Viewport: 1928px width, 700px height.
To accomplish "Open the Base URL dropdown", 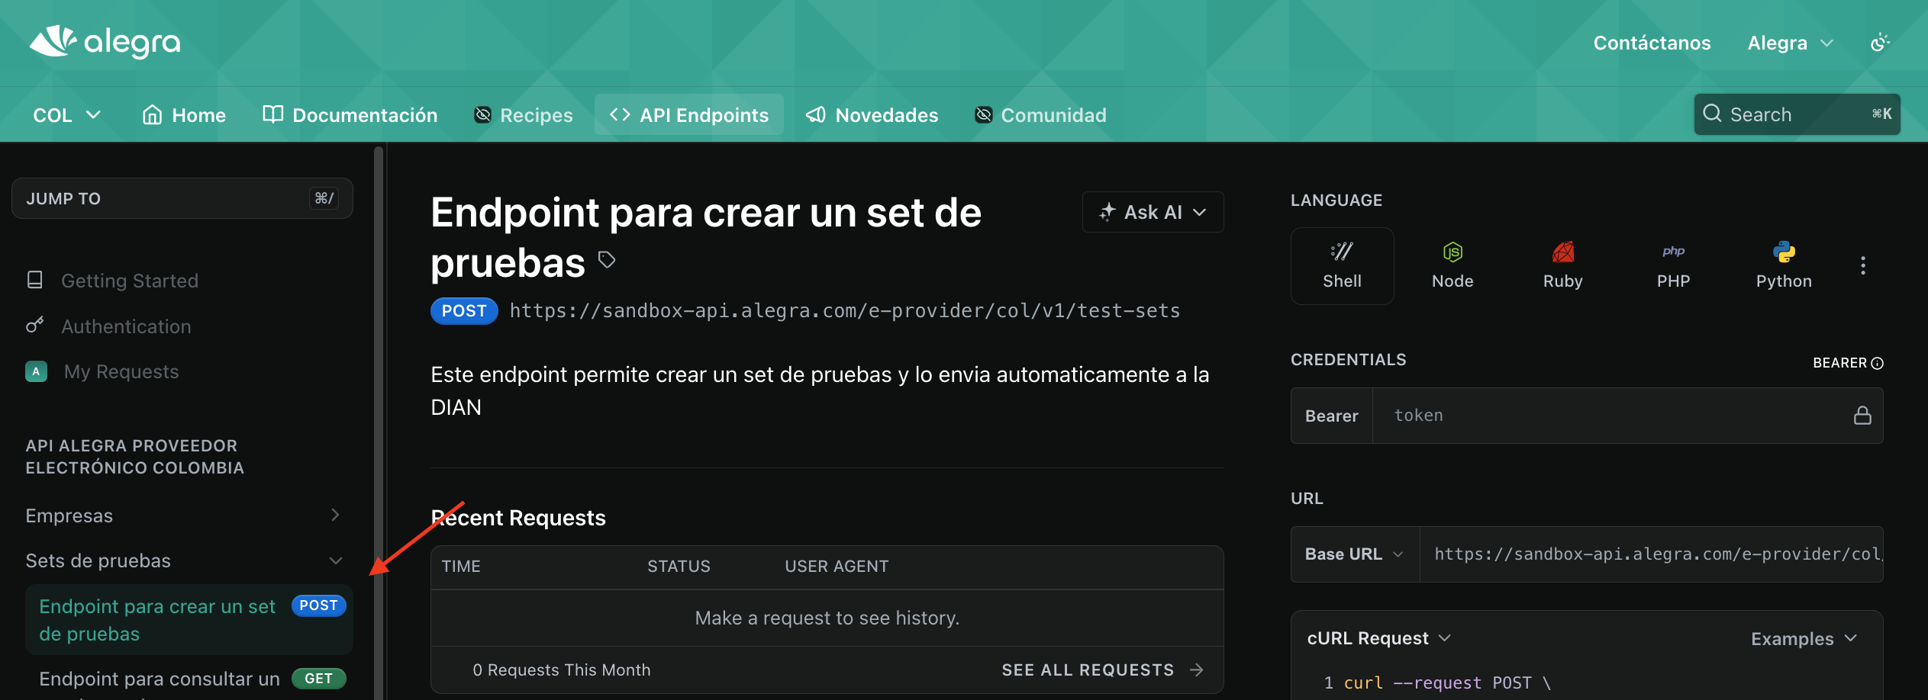I will pos(1355,554).
